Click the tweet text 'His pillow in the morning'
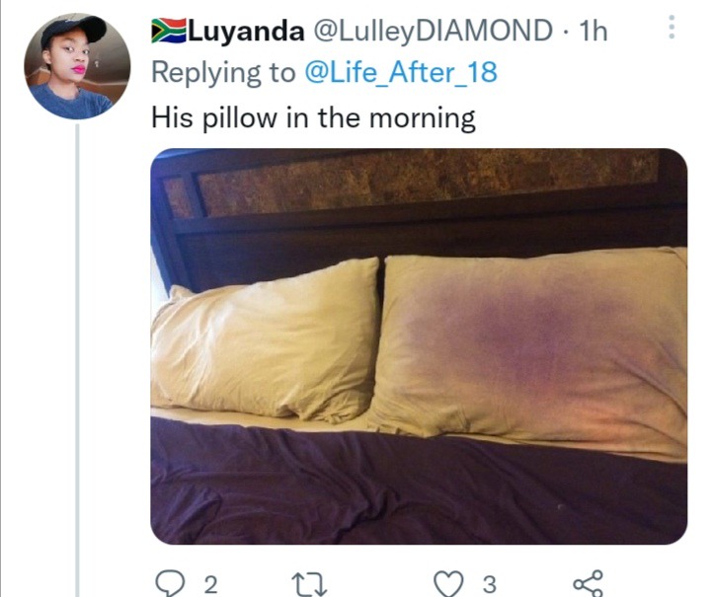Image resolution: width=710 pixels, height=597 pixels. [313, 118]
